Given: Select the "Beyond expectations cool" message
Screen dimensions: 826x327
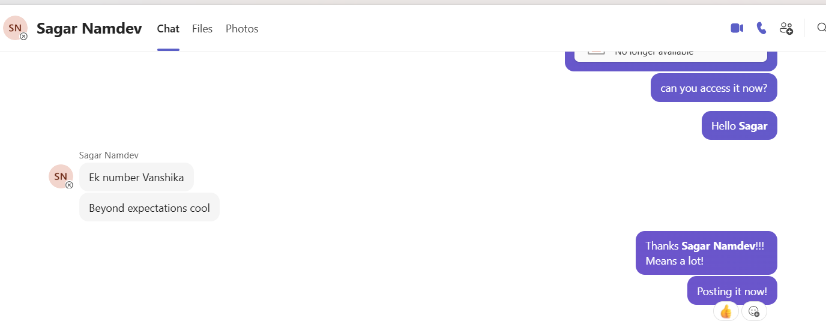Looking at the screenshot, I should 149,208.
